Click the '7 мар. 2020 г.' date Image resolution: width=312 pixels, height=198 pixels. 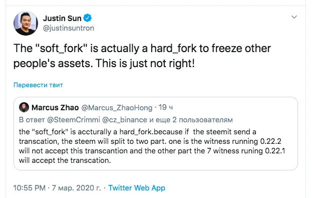pyautogui.click(x=77, y=188)
